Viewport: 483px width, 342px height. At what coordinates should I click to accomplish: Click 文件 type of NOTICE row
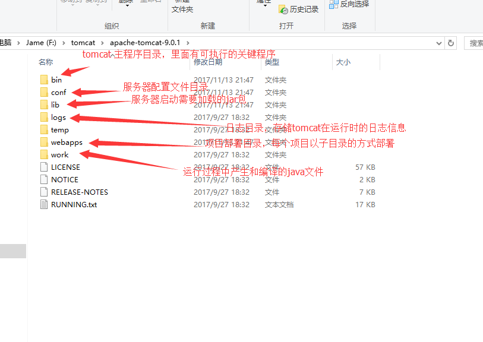pyautogui.click(x=272, y=180)
